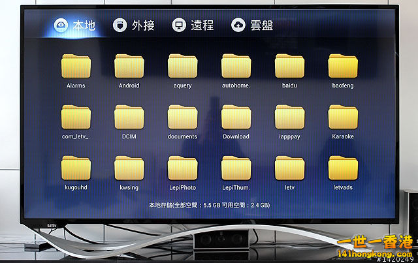This screenshot has width=418, height=263.
Task: Open the com_letv_. folder
Action: pos(76,117)
